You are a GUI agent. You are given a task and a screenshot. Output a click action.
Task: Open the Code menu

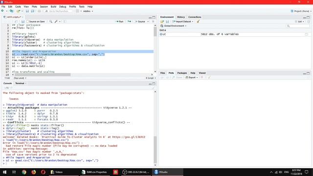18,6
